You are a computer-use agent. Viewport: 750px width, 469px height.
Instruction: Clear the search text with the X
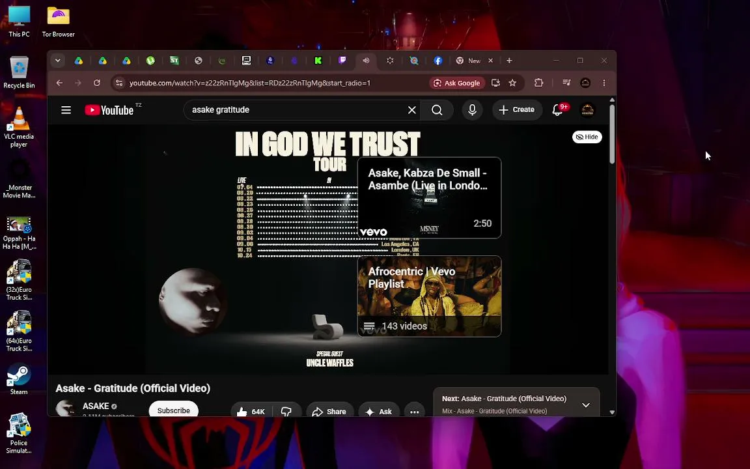(x=412, y=110)
